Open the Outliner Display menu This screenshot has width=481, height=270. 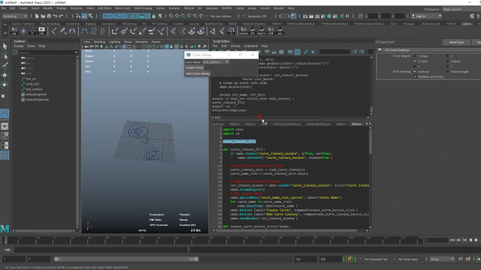(x=19, y=46)
